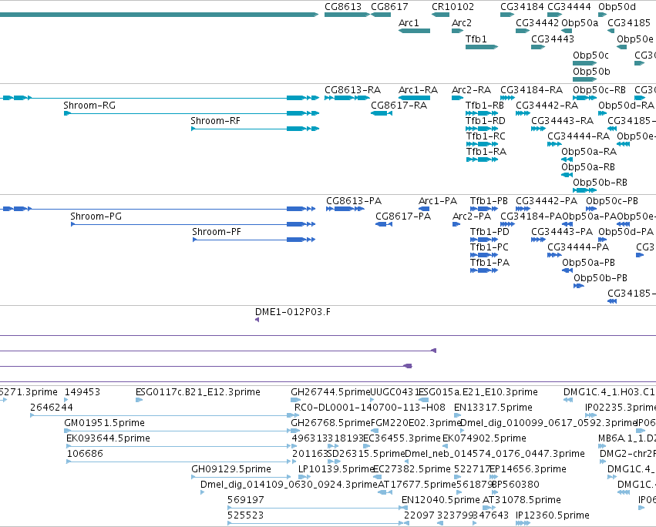
Task: Click the Shroom-RF transcript label
Action: (x=216, y=121)
